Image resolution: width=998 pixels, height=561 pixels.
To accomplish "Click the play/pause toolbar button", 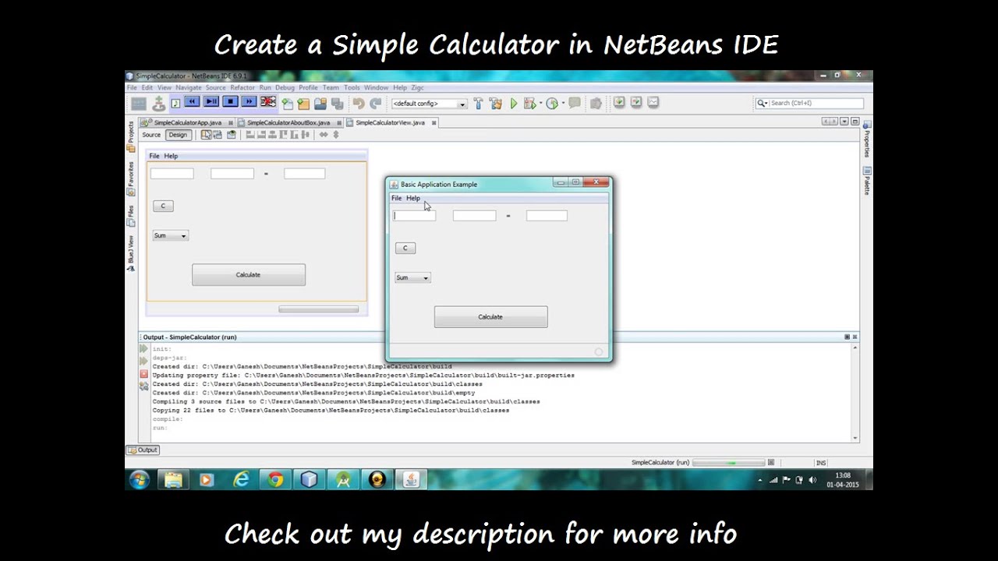I will click(x=211, y=102).
